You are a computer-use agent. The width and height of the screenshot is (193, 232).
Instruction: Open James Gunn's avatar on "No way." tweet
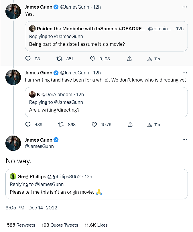13,143
